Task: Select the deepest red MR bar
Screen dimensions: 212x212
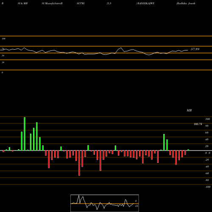Action: 79,163
